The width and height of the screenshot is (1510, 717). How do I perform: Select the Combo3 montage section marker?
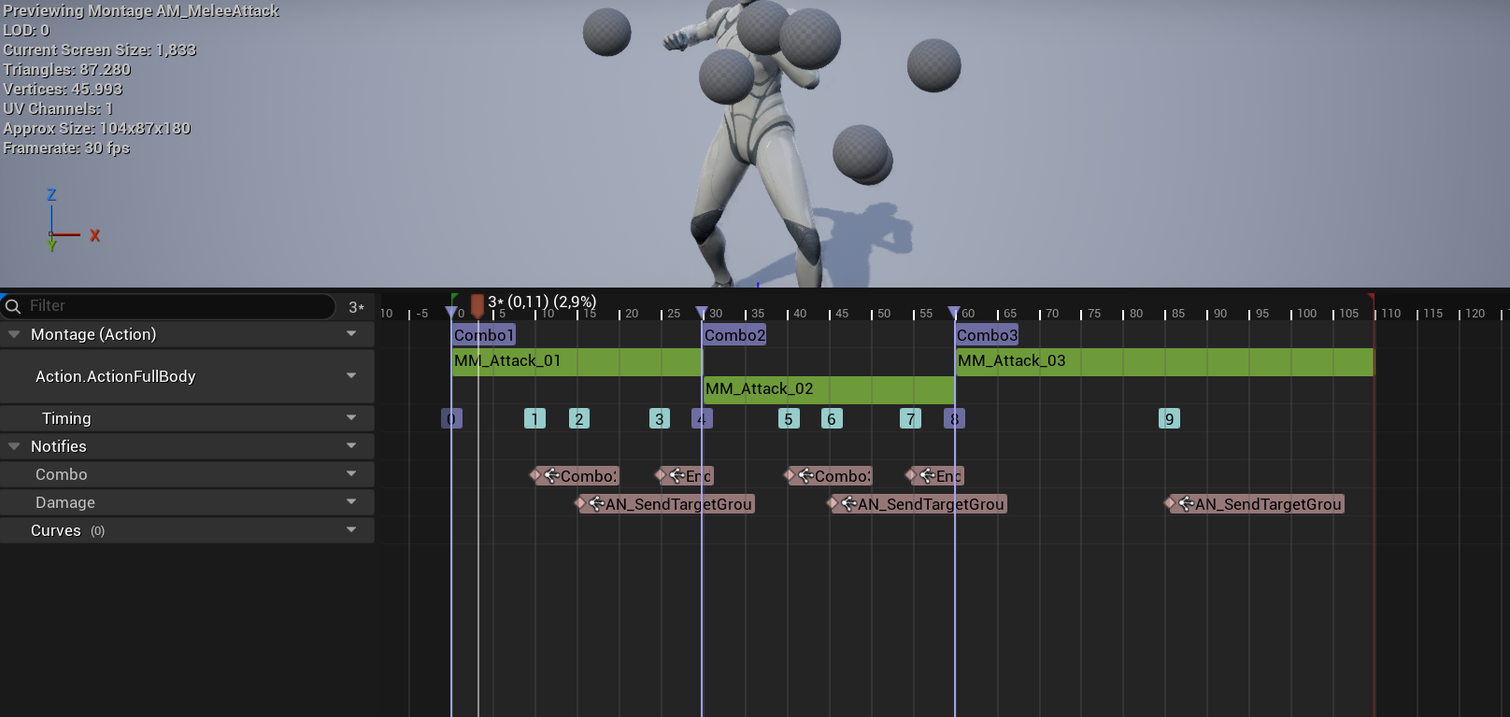[987, 335]
